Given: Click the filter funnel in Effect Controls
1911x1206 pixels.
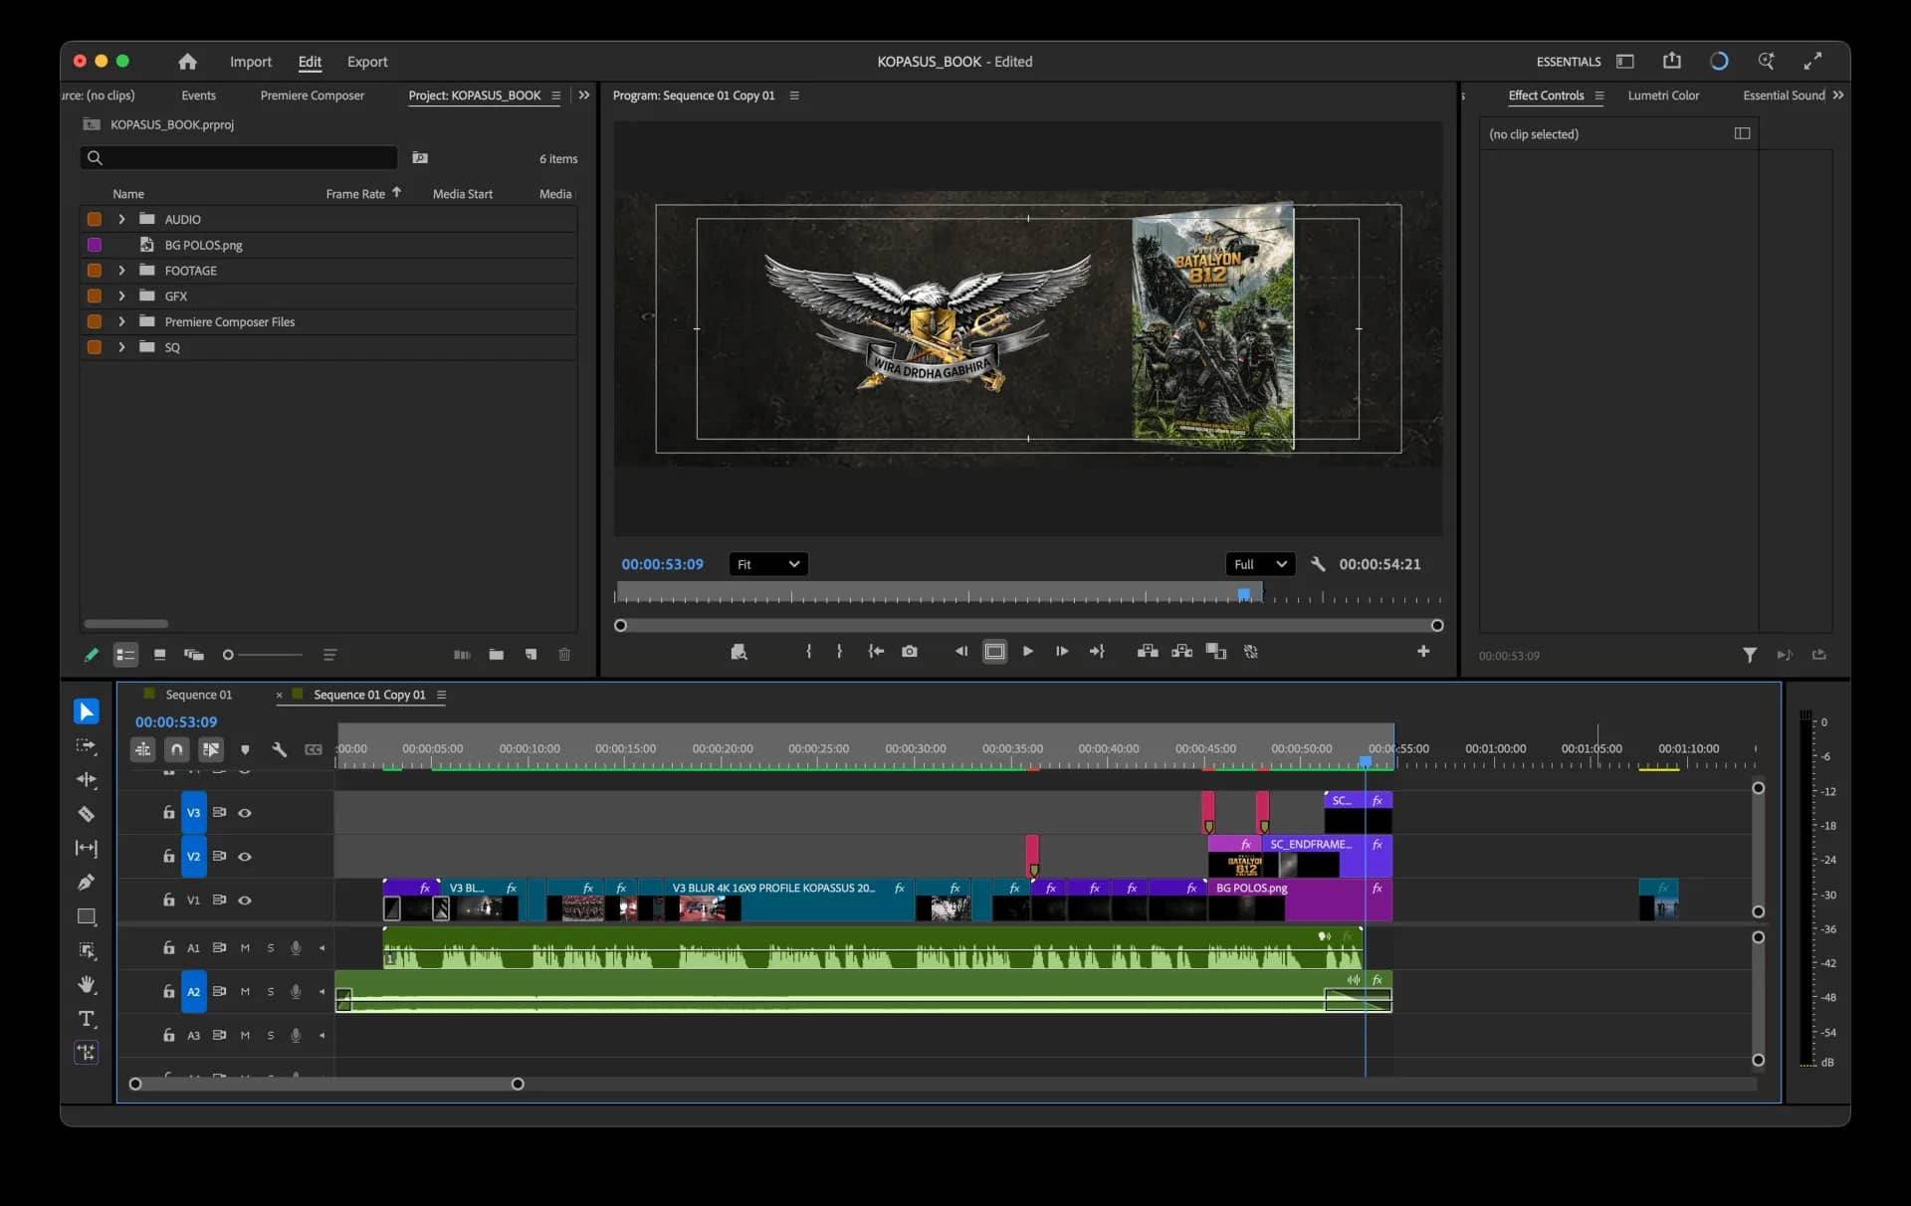Looking at the screenshot, I should 1749,655.
